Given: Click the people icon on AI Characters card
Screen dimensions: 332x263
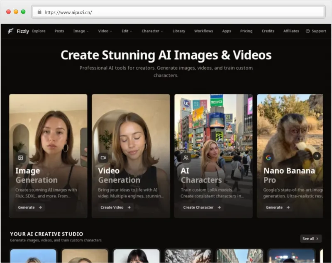Looking at the screenshot, I should (x=186, y=158).
